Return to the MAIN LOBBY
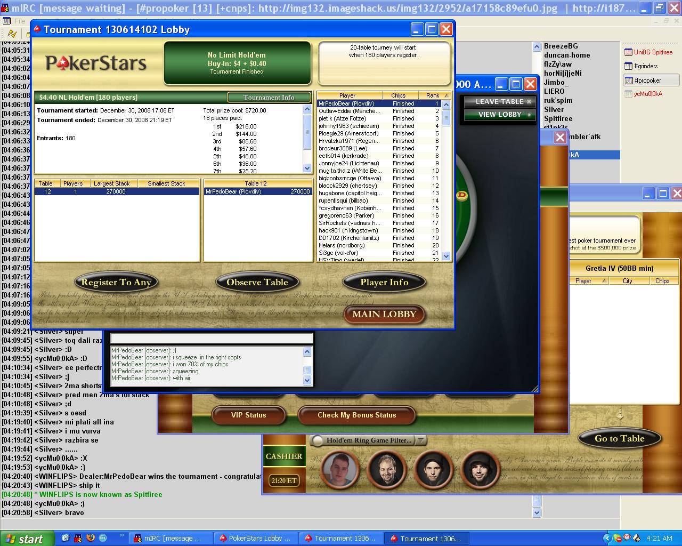This screenshot has width=682, height=546. tap(384, 314)
